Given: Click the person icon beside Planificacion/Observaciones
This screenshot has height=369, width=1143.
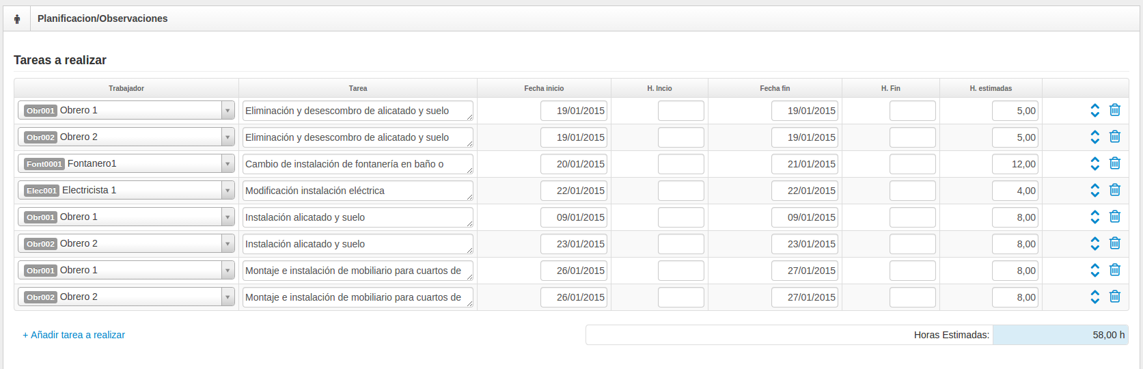Looking at the screenshot, I should (x=17, y=19).
